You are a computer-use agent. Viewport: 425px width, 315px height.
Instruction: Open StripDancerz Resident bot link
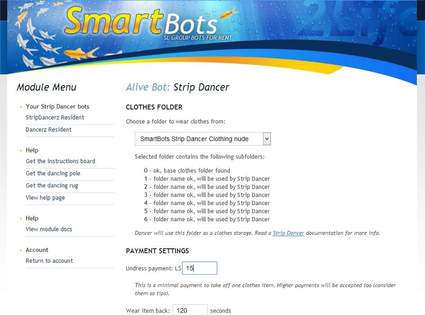click(55, 118)
